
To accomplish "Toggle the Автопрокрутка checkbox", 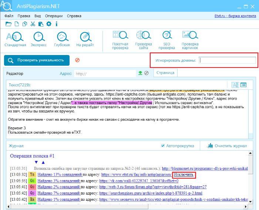I will pyautogui.click(x=163, y=146).
